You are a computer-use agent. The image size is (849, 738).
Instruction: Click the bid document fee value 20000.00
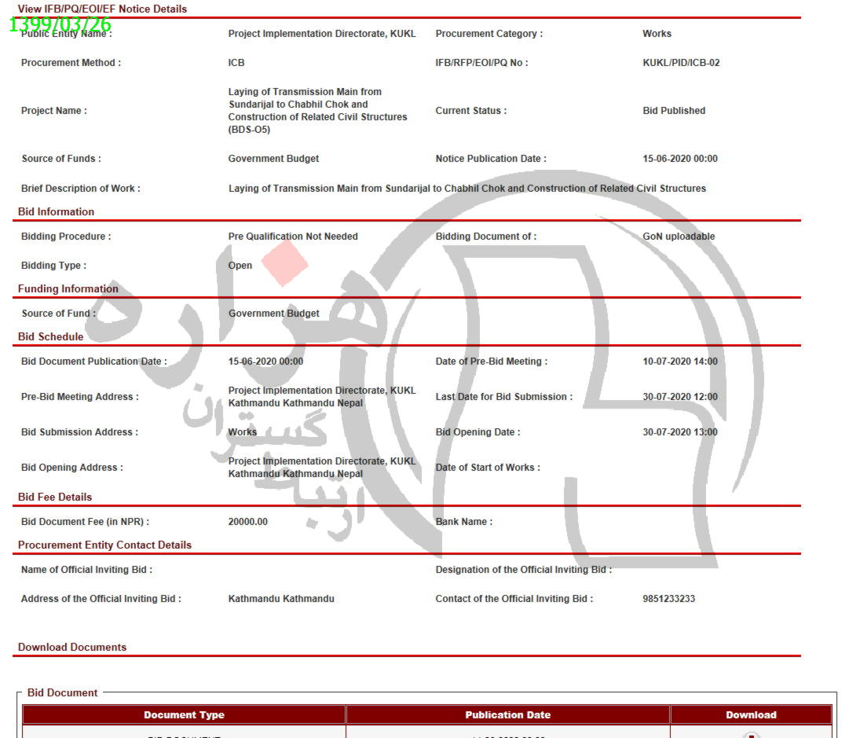tap(247, 522)
